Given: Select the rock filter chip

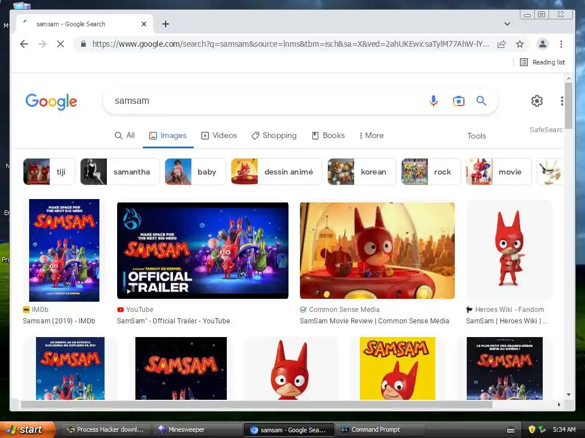Looking at the screenshot, I should (431, 172).
